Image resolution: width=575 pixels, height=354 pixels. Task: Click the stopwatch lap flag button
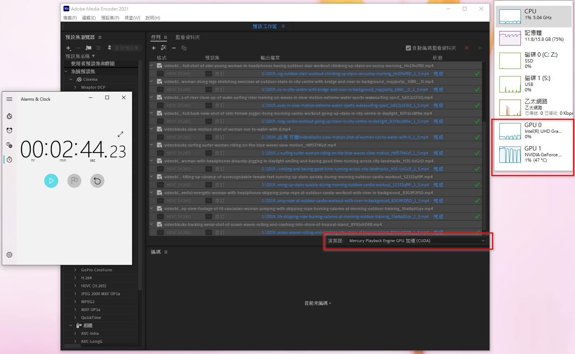(x=74, y=181)
